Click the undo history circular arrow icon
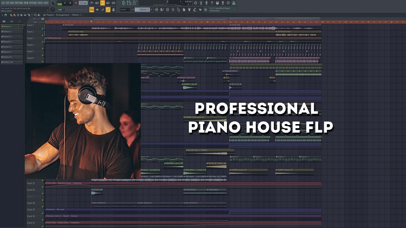 coord(196,3)
